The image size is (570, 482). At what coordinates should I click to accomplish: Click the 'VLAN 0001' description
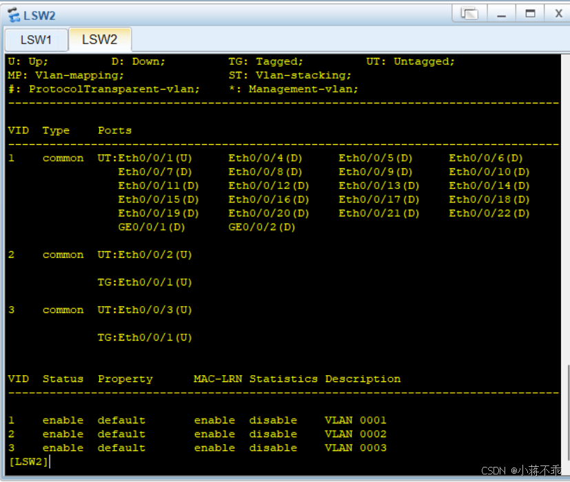tap(356, 420)
